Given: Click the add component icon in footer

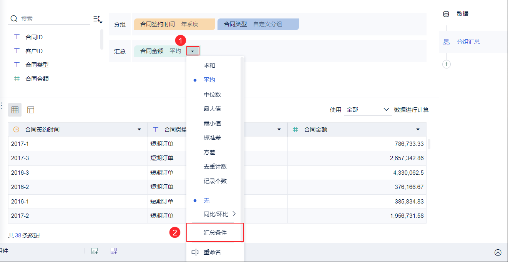Looking at the screenshot, I should pos(113,251).
